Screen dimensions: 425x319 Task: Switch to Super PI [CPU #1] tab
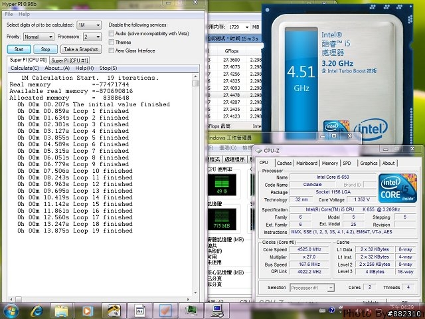click(70, 60)
